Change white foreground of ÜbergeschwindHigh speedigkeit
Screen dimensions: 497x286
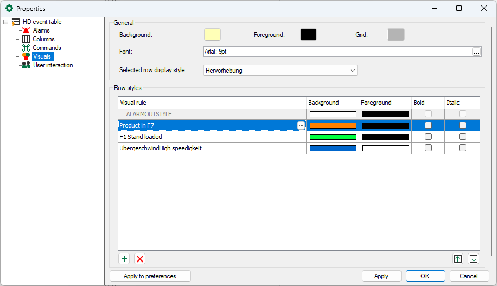pos(385,148)
